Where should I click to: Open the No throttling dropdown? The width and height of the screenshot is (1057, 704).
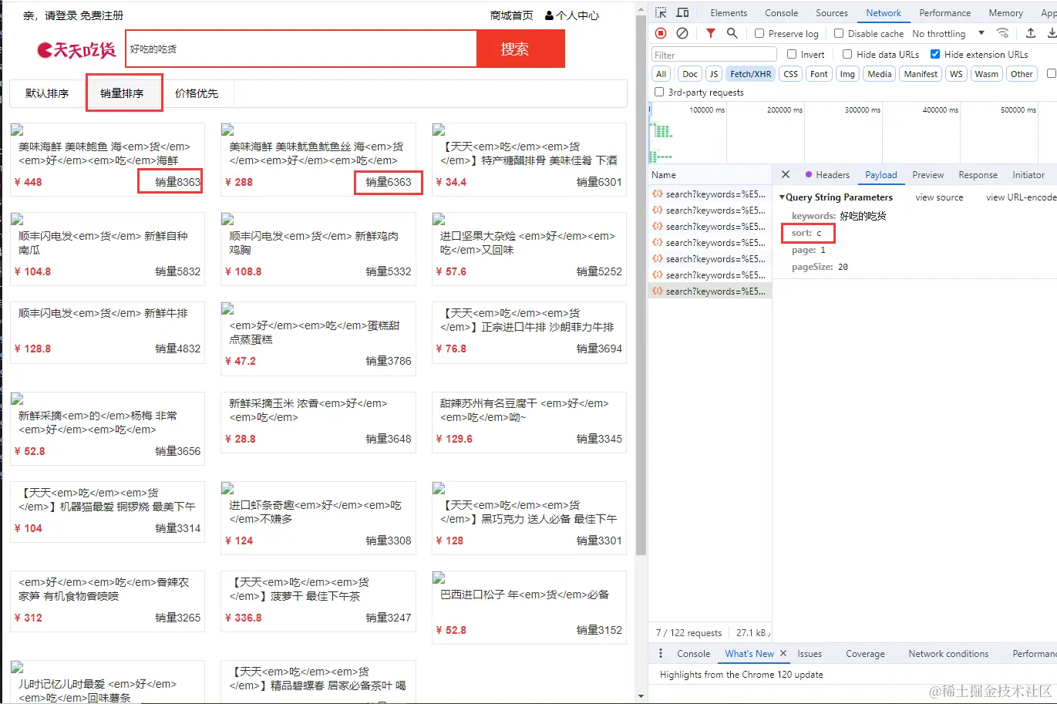pyautogui.click(x=948, y=34)
